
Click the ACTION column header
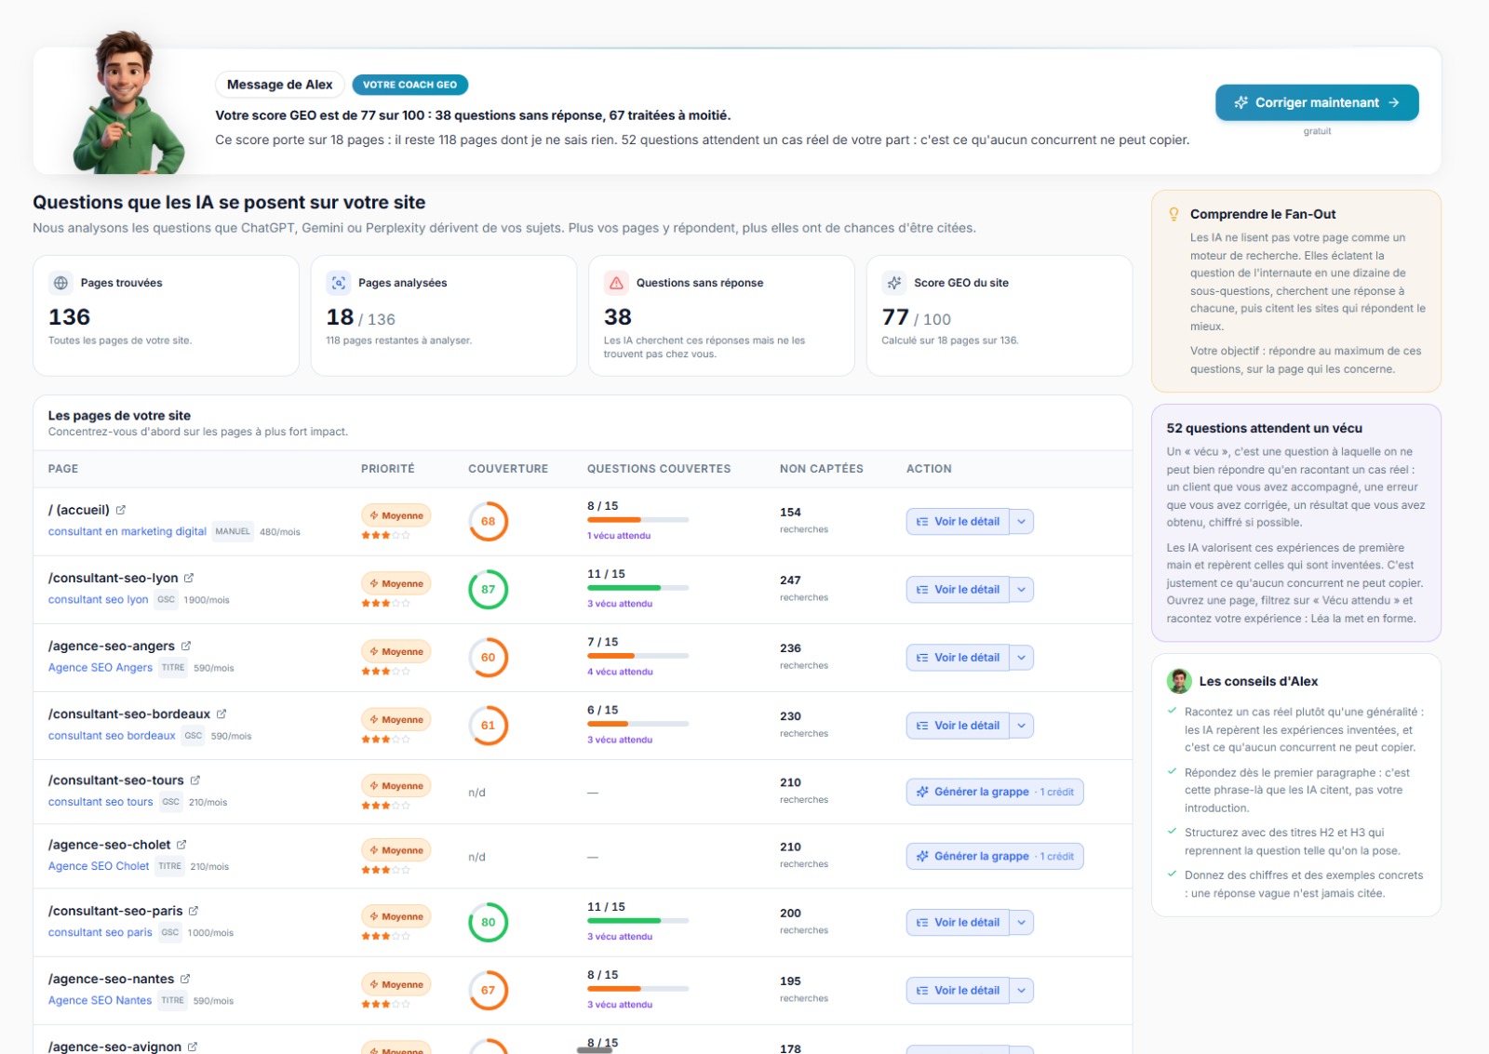tap(929, 469)
